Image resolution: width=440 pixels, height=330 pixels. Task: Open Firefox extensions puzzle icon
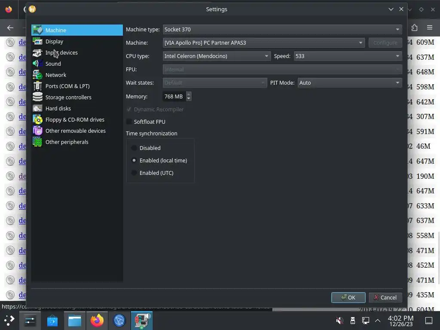click(415, 27)
